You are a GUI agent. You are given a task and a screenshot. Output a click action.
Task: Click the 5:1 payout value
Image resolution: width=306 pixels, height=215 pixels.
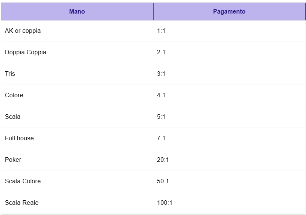tap(161, 117)
